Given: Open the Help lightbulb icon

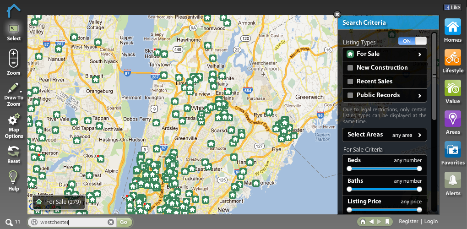Looking at the screenshot, I should click(x=14, y=178).
